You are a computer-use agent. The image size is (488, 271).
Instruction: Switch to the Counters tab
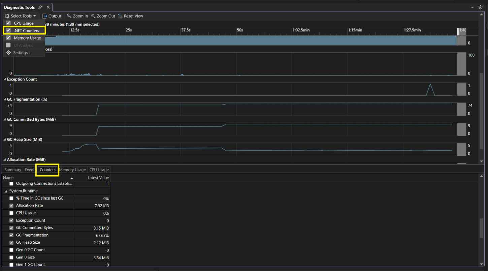pos(47,170)
